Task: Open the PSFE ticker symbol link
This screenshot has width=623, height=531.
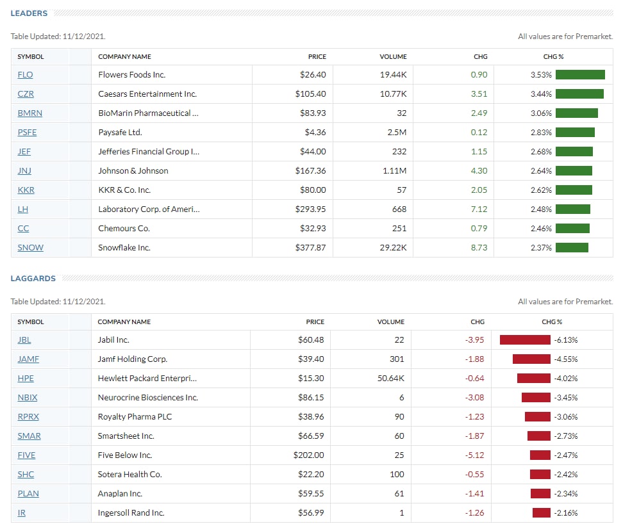Action: coord(27,132)
